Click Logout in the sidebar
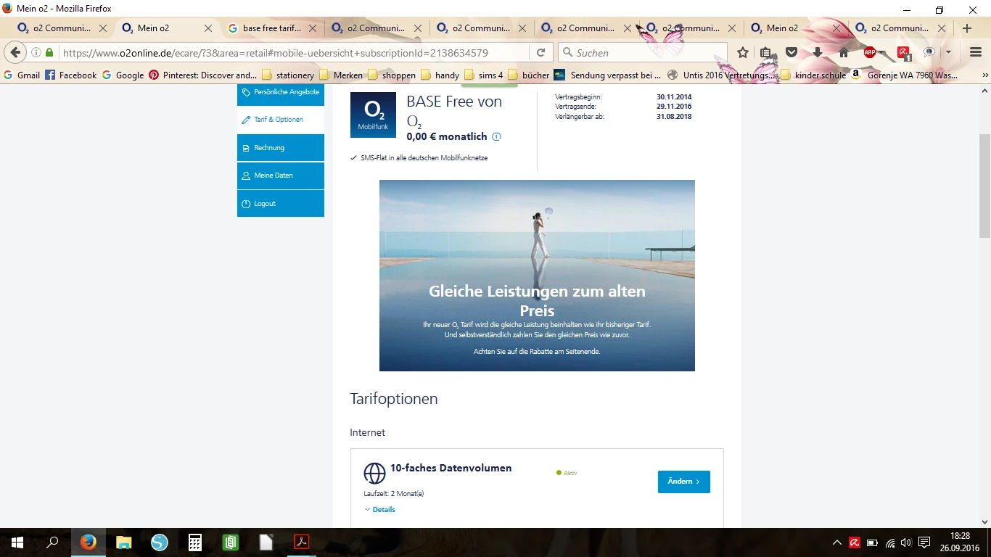The height and width of the screenshot is (557, 991). (x=281, y=204)
